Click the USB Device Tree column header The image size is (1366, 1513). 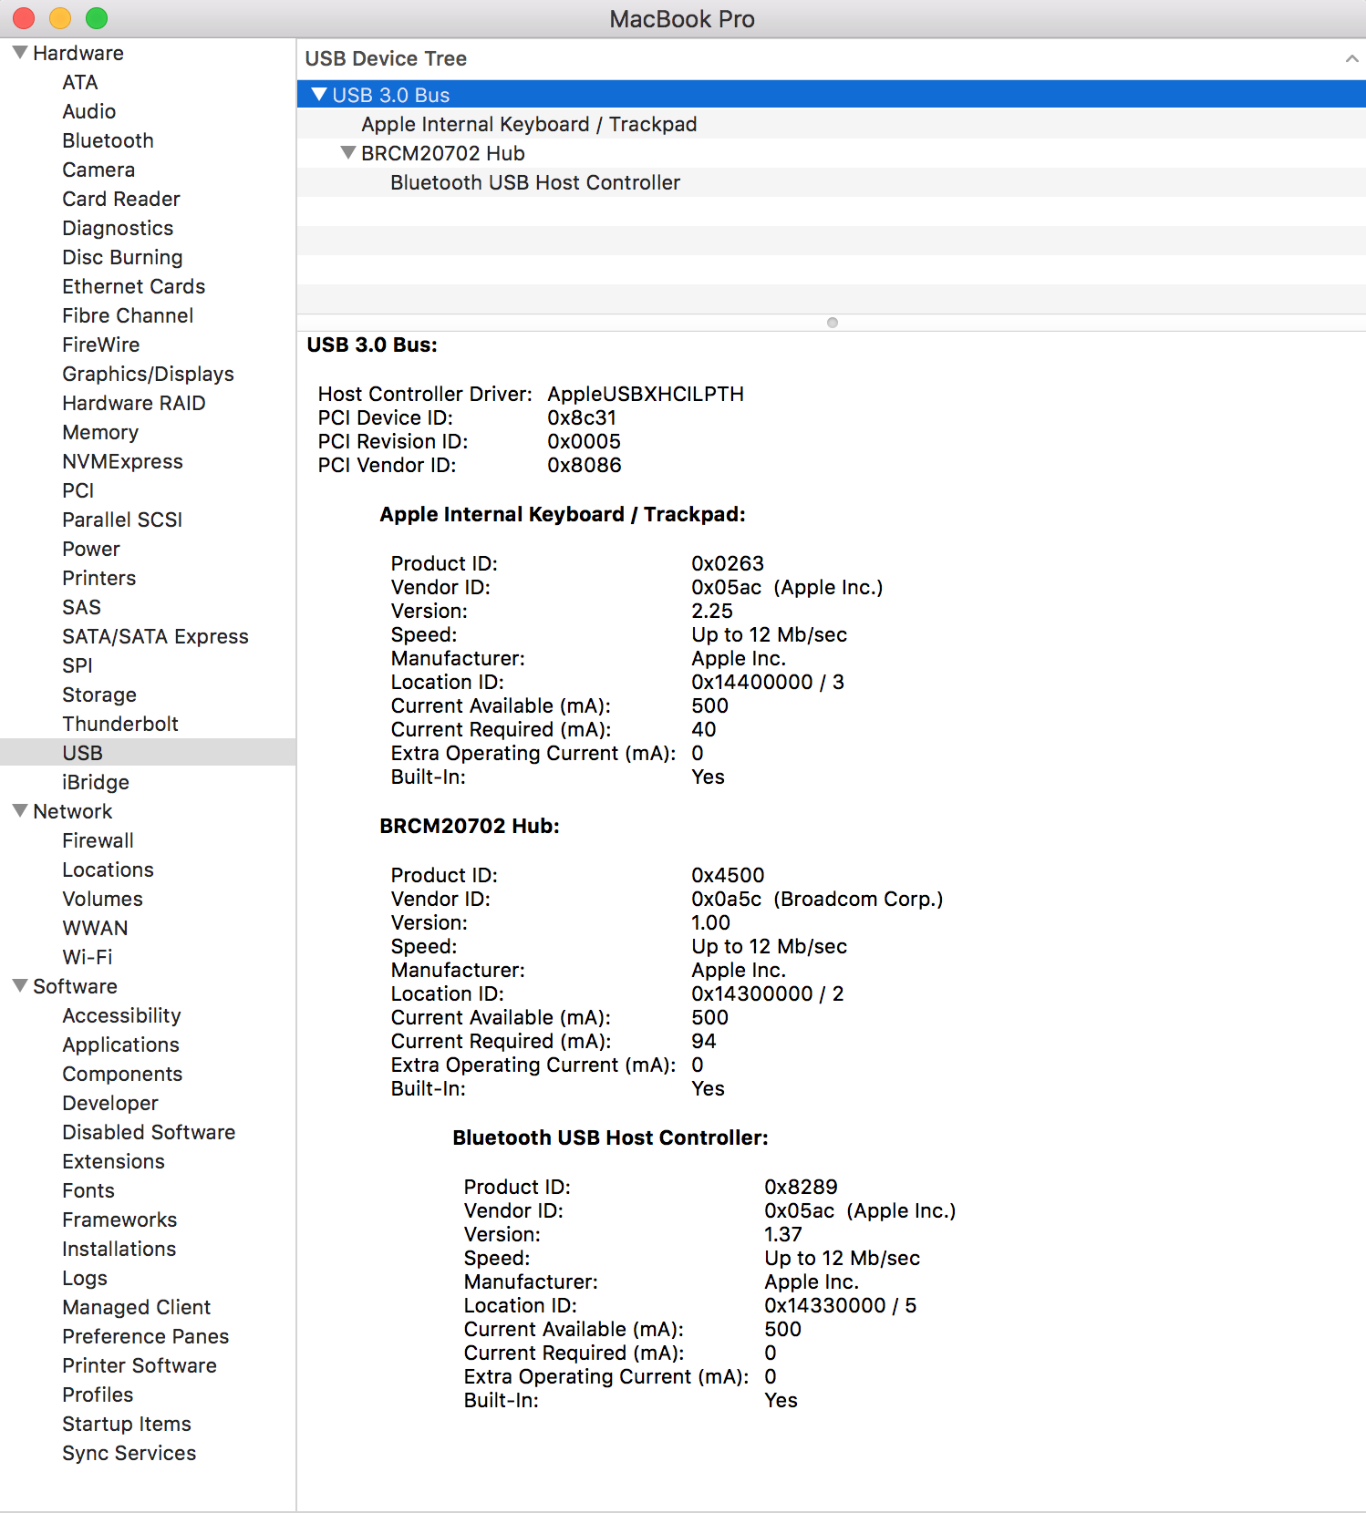pos(832,59)
